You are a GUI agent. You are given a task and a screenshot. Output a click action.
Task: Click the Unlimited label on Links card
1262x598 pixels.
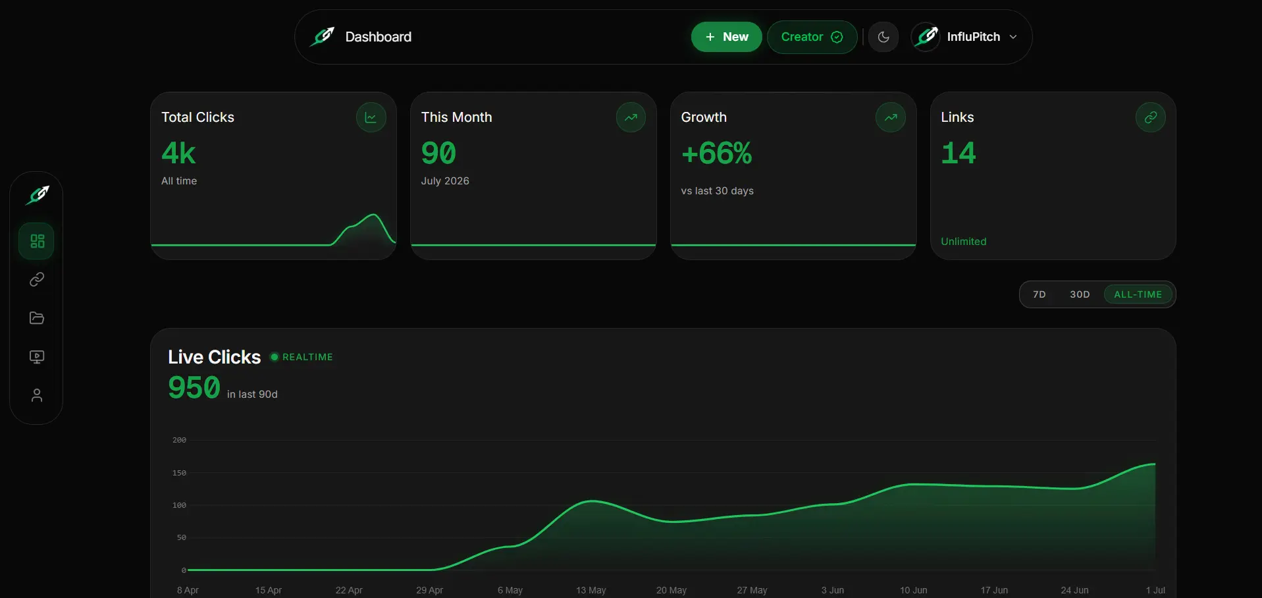964,242
